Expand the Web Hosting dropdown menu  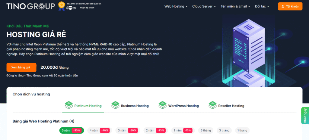click(x=176, y=6)
